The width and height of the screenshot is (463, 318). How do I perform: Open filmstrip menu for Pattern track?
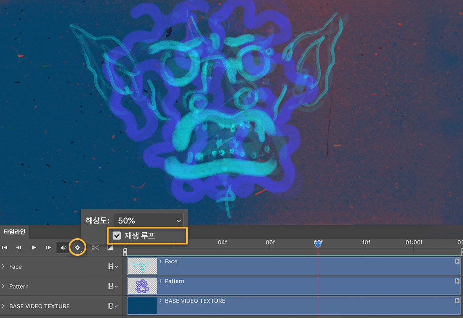coord(113,286)
